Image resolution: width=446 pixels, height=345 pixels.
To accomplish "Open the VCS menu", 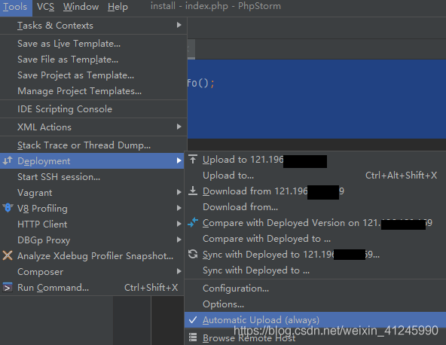I will 45,7.
